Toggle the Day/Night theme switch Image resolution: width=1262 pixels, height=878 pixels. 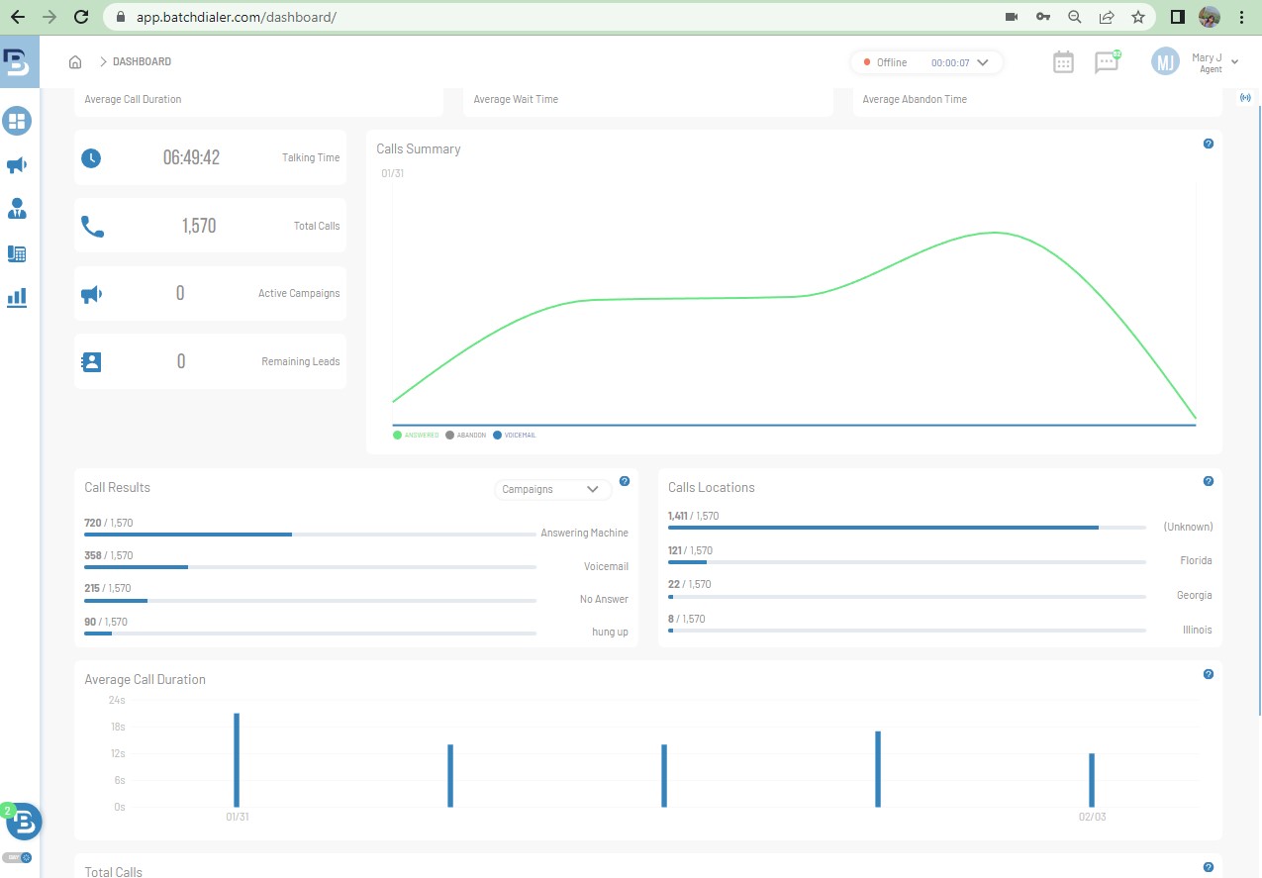click(x=17, y=857)
